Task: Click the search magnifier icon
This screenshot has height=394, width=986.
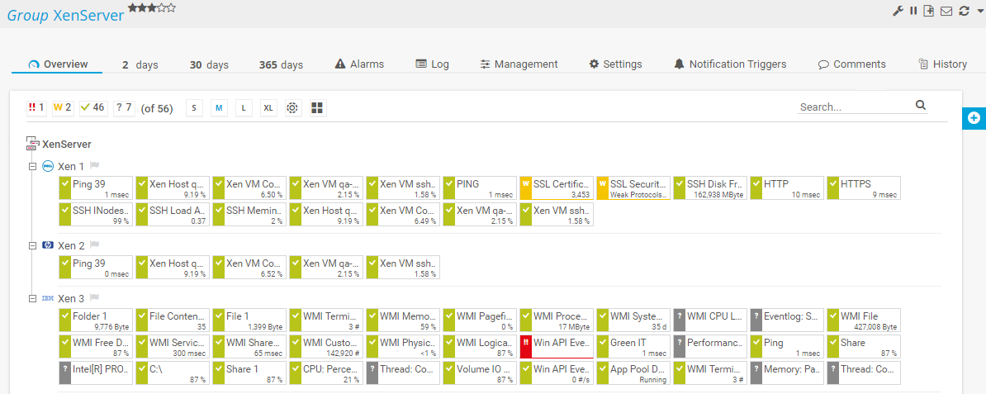Action: (x=921, y=106)
